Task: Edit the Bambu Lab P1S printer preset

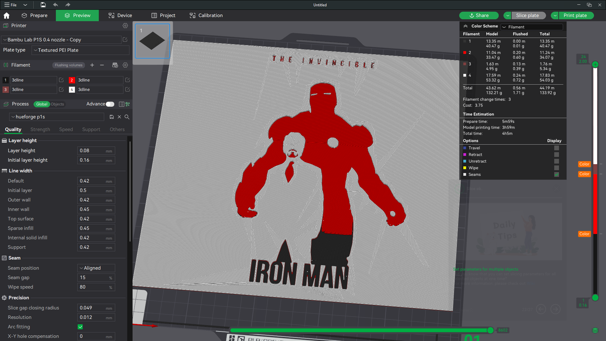Action: [x=125, y=39]
